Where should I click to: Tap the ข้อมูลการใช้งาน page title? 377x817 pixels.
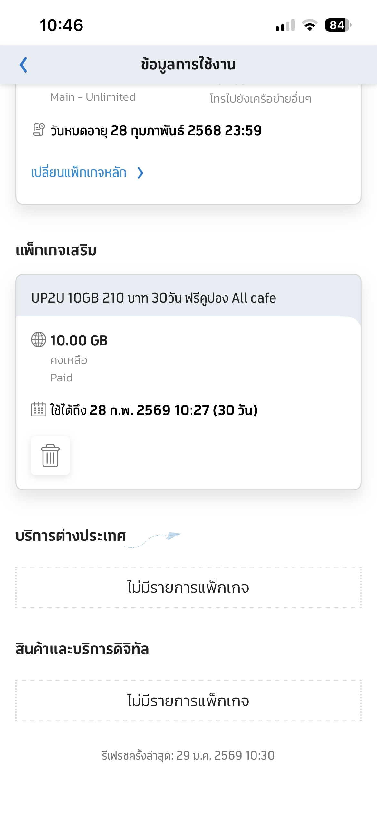click(188, 64)
